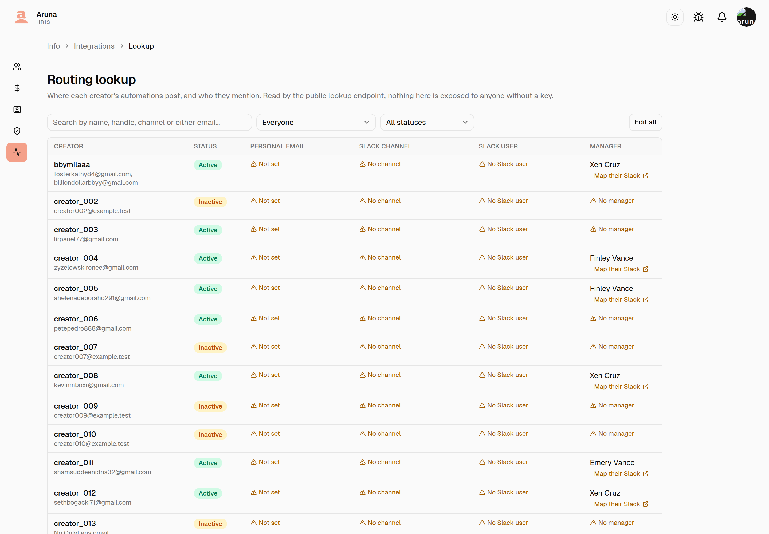Click No Slack user in creator_010 row

[503, 434]
